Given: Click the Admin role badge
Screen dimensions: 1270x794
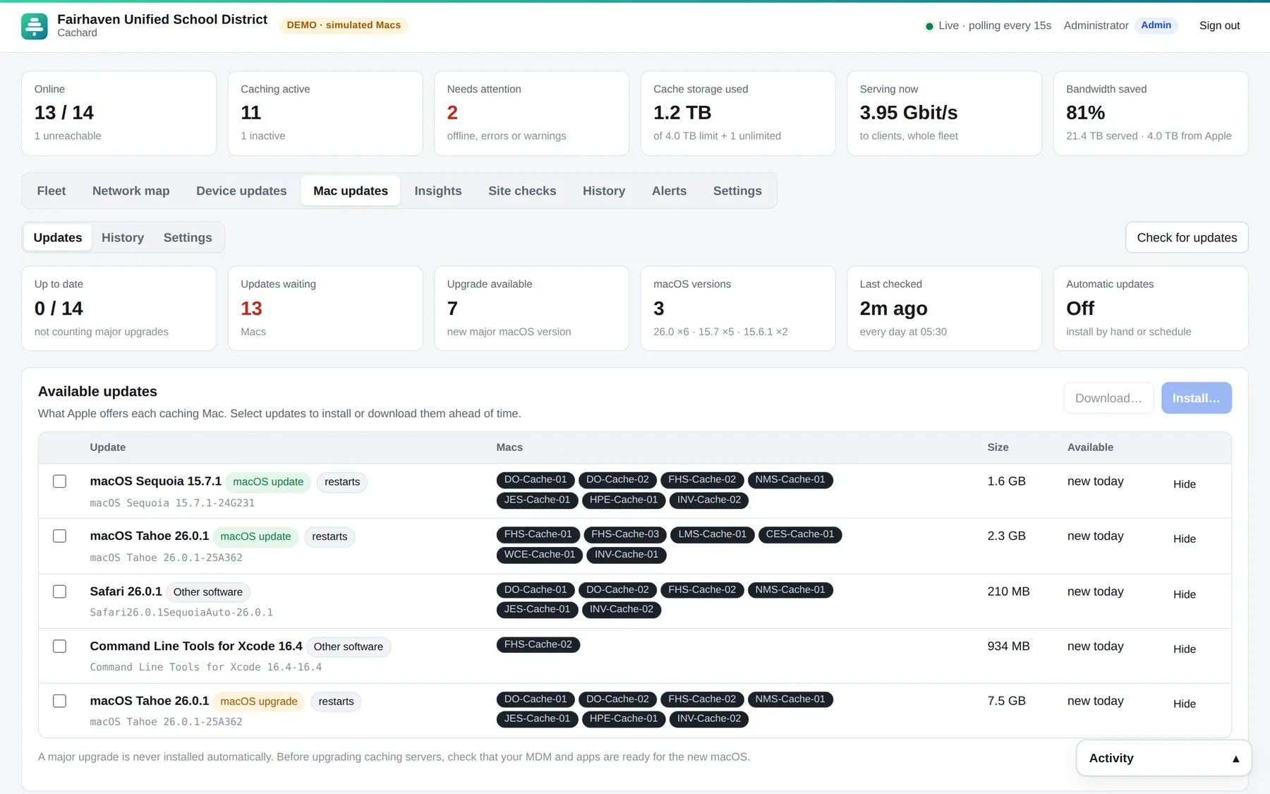Looking at the screenshot, I should [x=1156, y=25].
